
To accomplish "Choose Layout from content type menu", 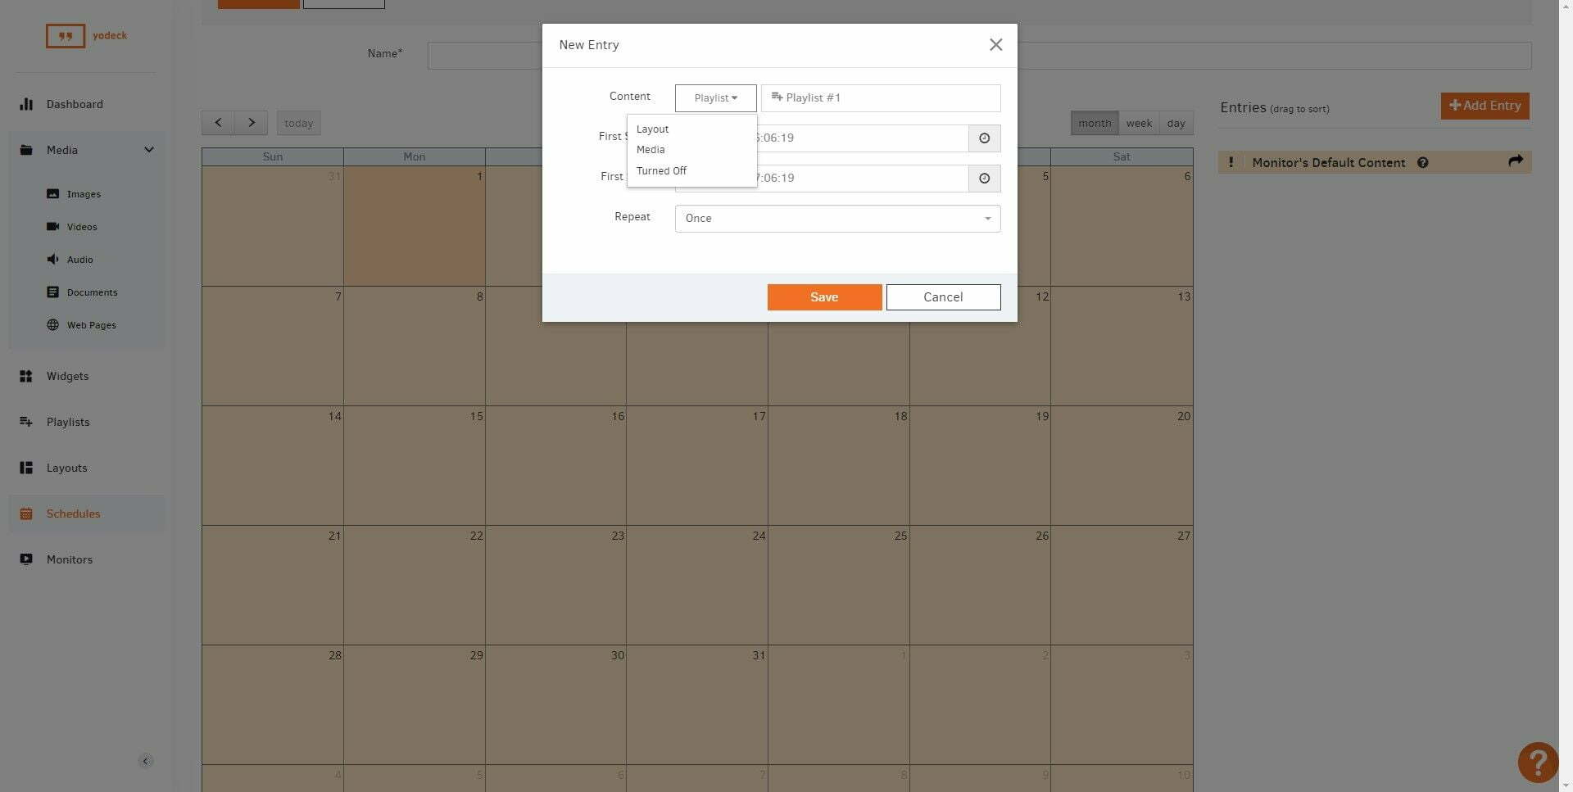I will coord(652,129).
